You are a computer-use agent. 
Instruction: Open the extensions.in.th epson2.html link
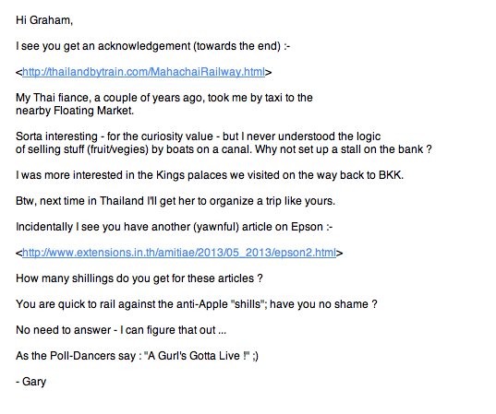coord(179,253)
